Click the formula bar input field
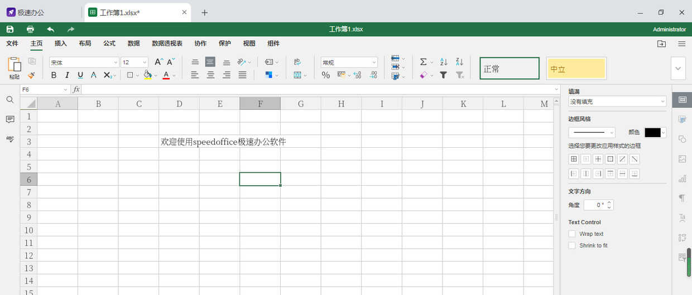 click(x=317, y=90)
